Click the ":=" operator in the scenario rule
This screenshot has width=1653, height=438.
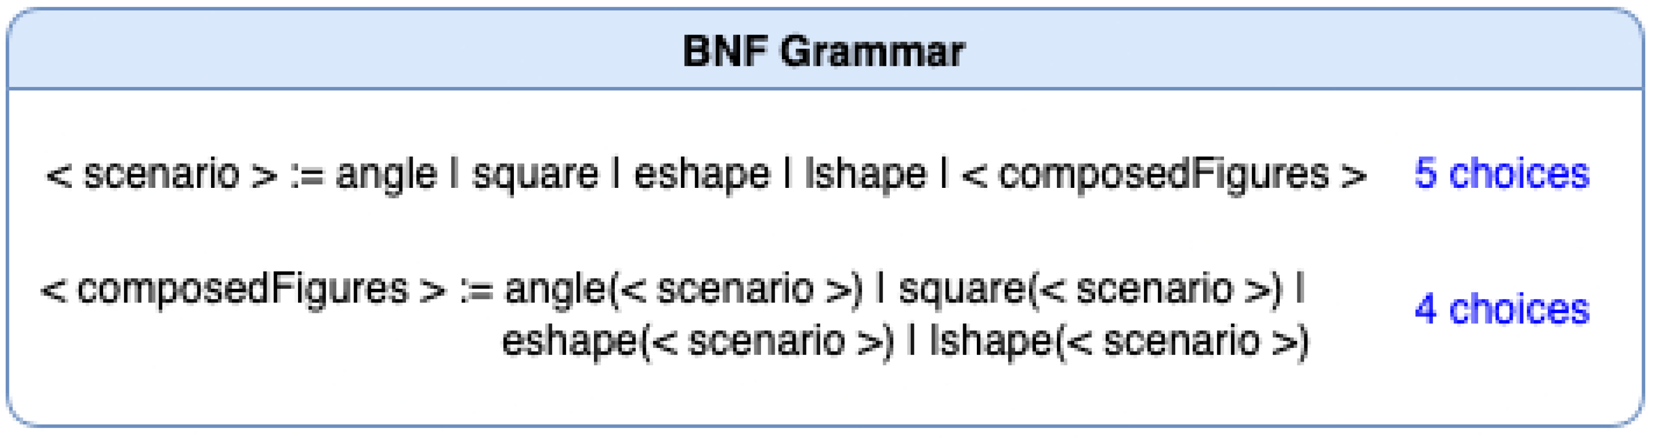(306, 174)
